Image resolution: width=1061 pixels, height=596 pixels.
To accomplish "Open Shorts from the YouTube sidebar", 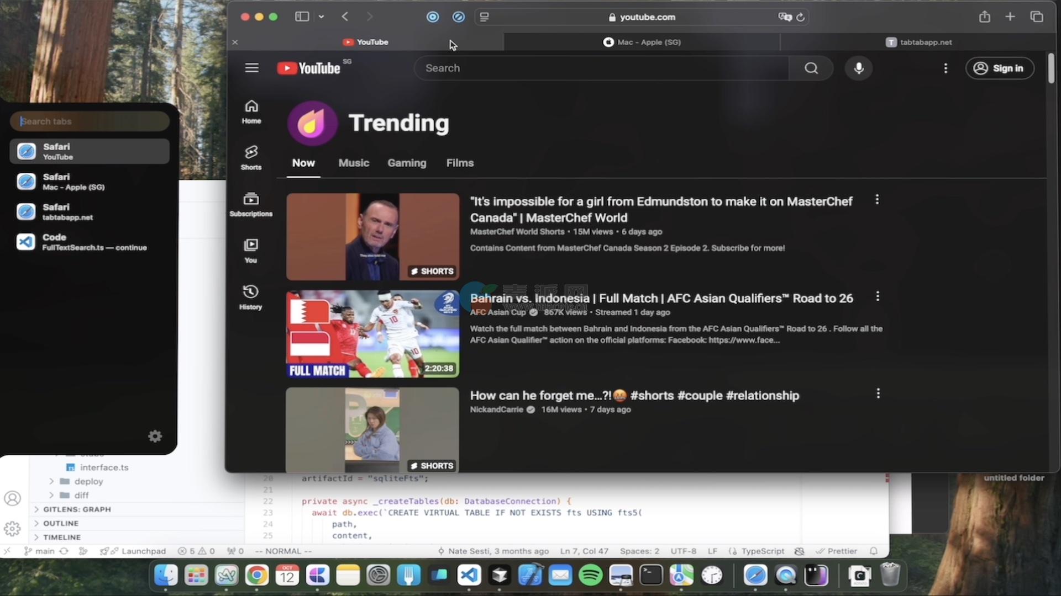I will tap(251, 158).
